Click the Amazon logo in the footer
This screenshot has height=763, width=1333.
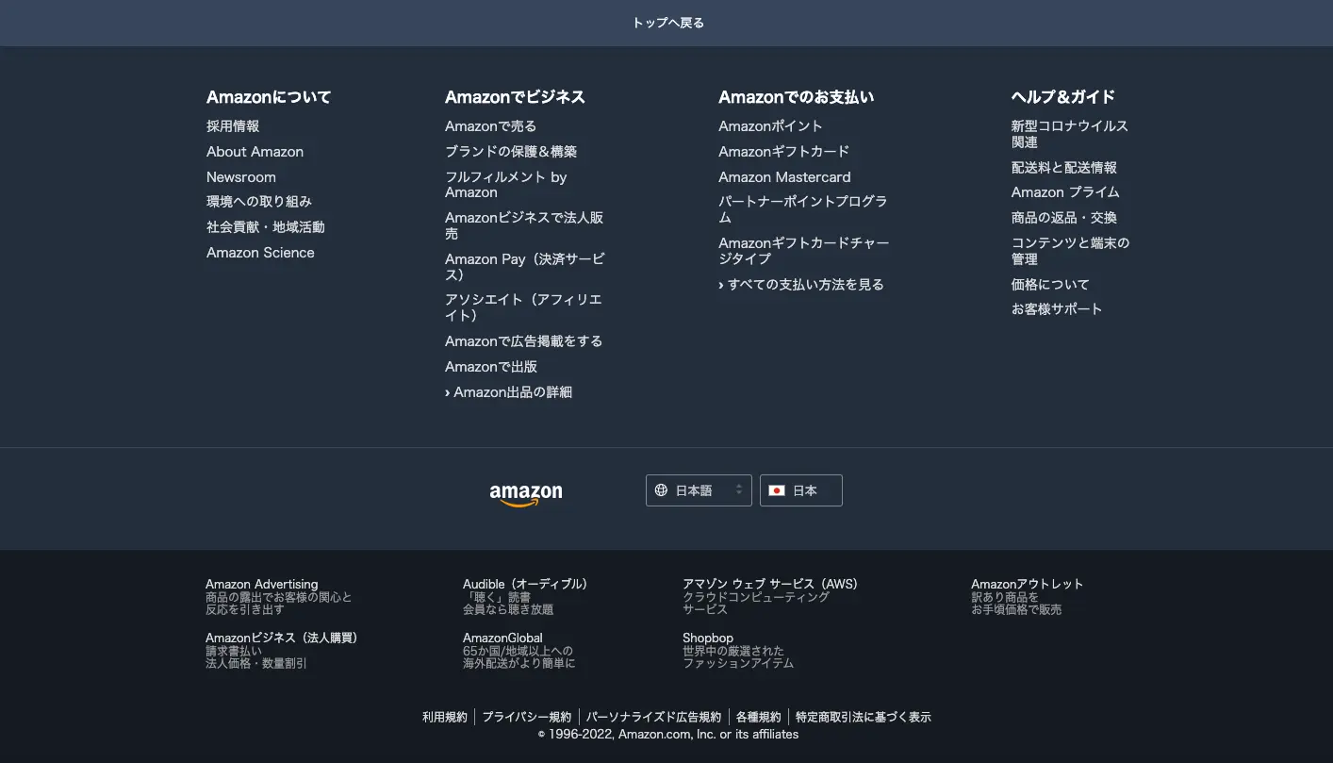[x=526, y=494]
